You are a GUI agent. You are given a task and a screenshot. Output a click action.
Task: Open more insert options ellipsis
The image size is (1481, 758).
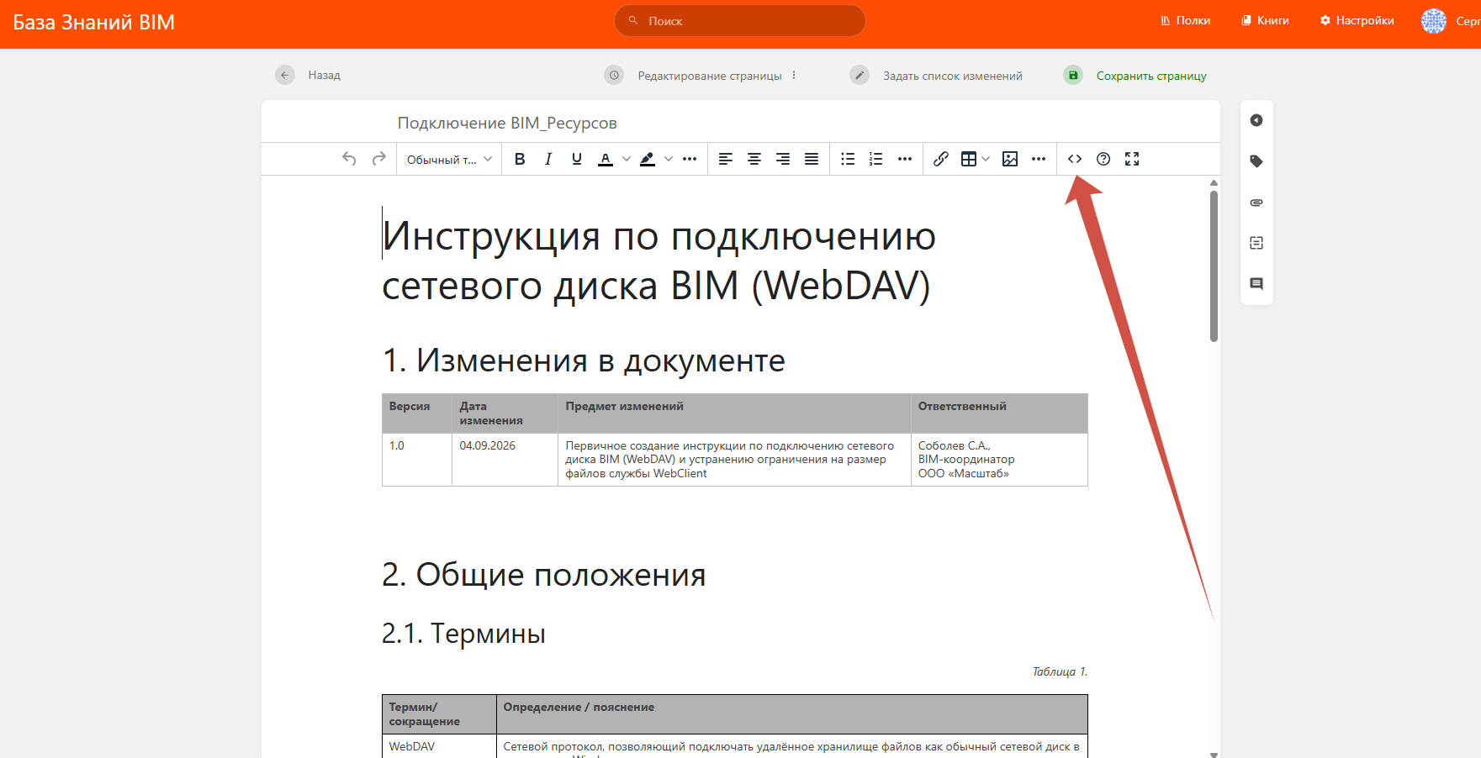click(1039, 159)
